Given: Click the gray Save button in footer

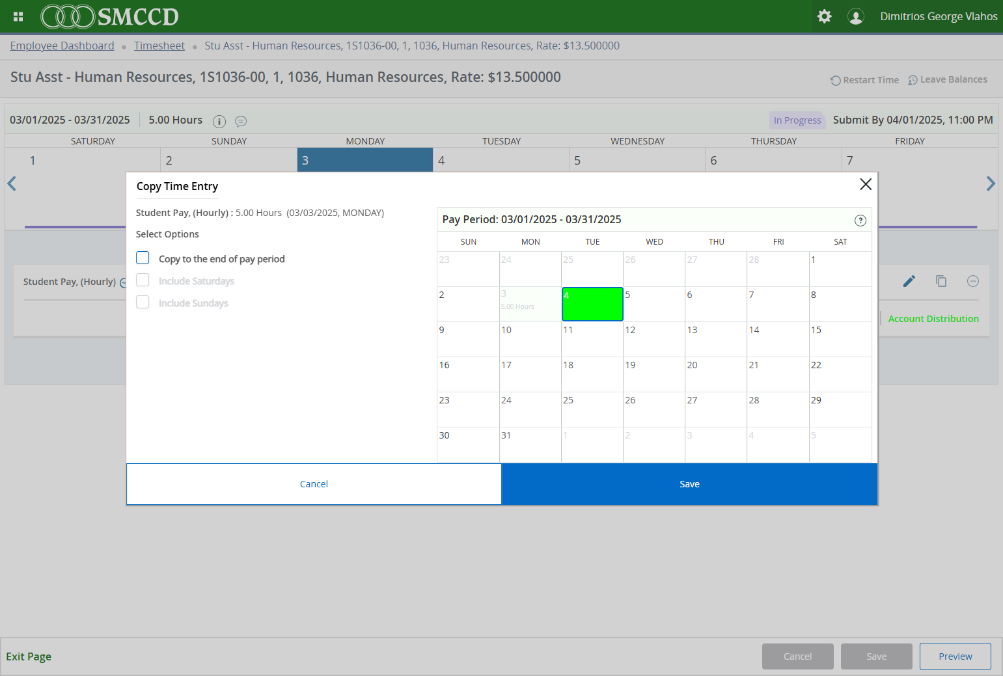Looking at the screenshot, I should click(x=876, y=656).
